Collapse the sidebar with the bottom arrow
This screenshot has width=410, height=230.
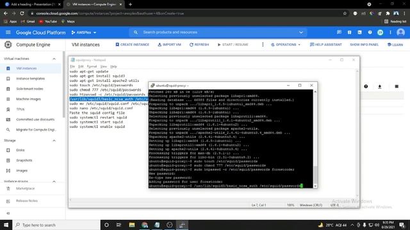pos(8,213)
